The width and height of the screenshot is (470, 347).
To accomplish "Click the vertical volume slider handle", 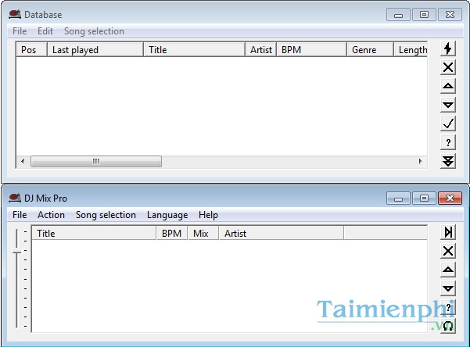I will (x=16, y=252).
